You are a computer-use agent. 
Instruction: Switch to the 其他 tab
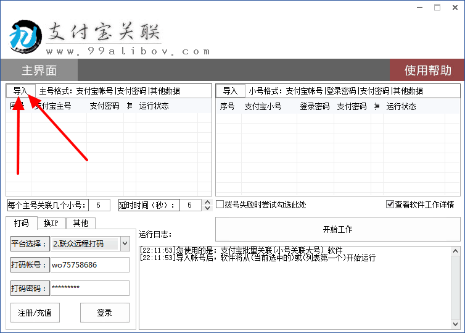[80, 223]
